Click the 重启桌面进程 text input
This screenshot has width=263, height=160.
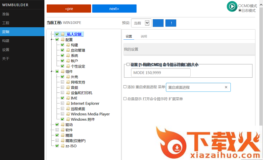click(x=198, y=87)
